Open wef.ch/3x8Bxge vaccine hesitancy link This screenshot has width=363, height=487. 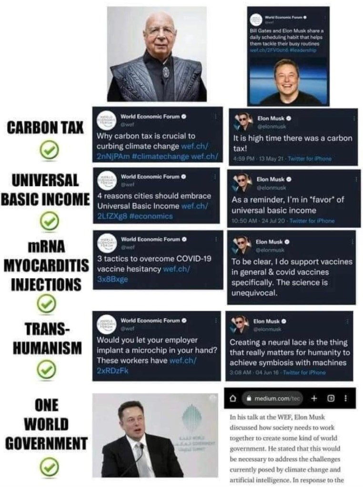click(x=144, y=274)
